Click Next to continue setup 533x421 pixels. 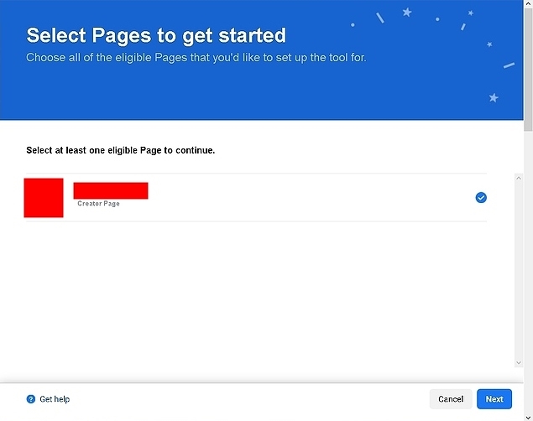(x=494, y=399)
